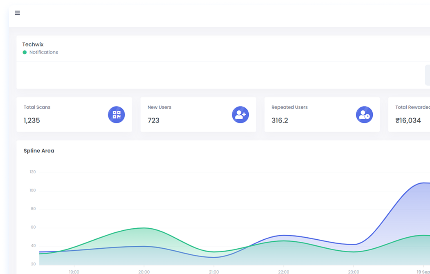
Task: Click the green Notifications status dot
Action: (x=25, y=52)
